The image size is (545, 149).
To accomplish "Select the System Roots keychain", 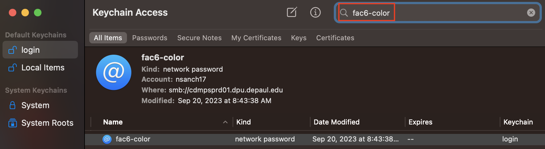I will tap(40, 123).
